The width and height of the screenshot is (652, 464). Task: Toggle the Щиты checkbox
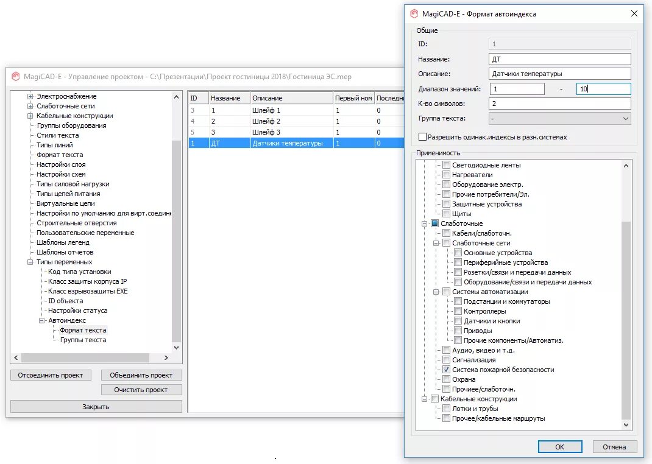click(x=446, y=214)
